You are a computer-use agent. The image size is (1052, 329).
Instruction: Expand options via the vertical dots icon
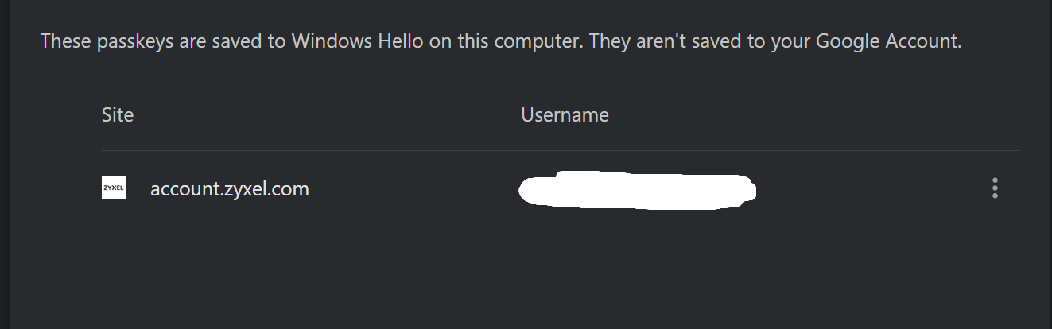tap(994, 188)
